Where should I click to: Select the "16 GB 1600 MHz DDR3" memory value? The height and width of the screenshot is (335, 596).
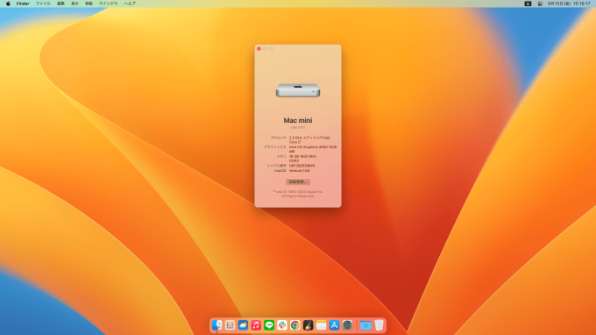tap(302, 159)
